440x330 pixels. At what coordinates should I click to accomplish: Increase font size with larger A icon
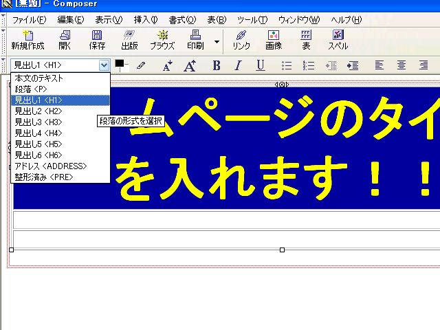tap(190, 66)
